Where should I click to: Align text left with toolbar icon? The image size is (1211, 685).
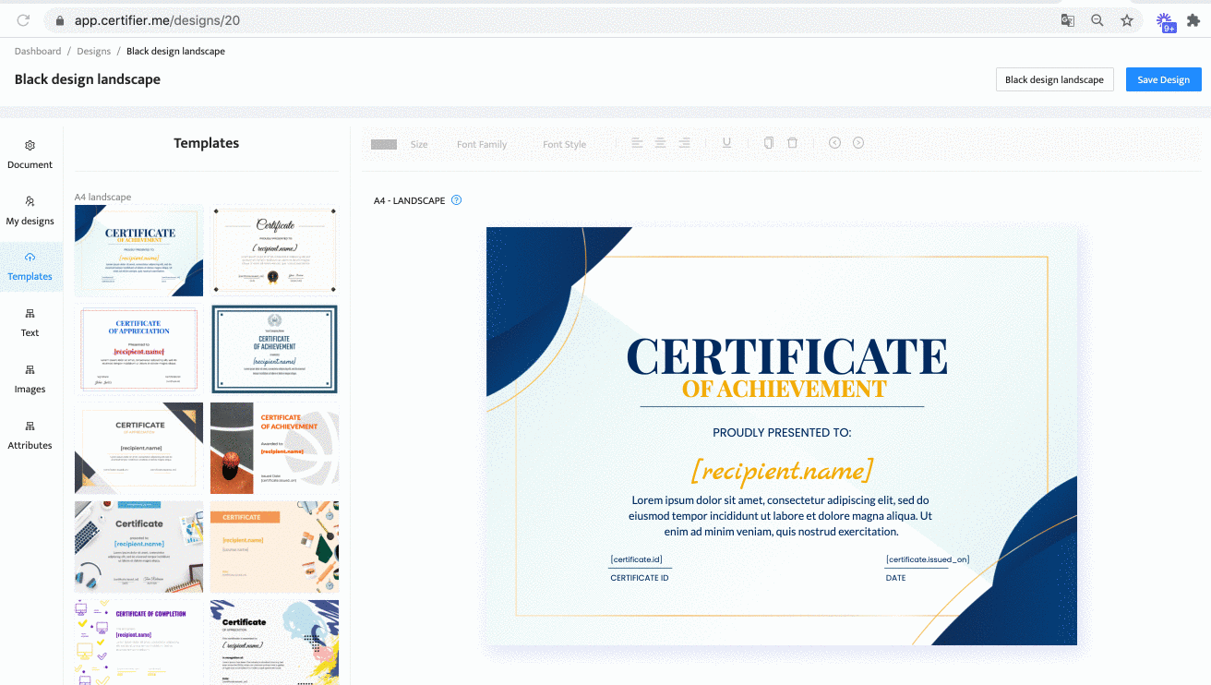coord(637,143)
